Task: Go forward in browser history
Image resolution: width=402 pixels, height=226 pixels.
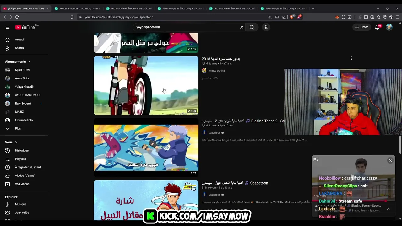Action: [11, 17]
